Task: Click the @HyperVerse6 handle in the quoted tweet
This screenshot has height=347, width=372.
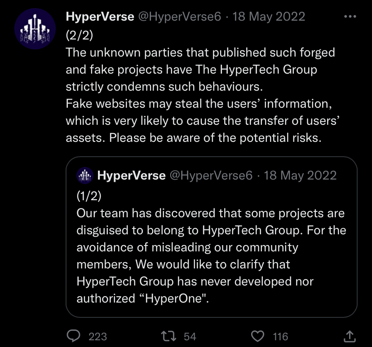Action: tap(211, 175)
